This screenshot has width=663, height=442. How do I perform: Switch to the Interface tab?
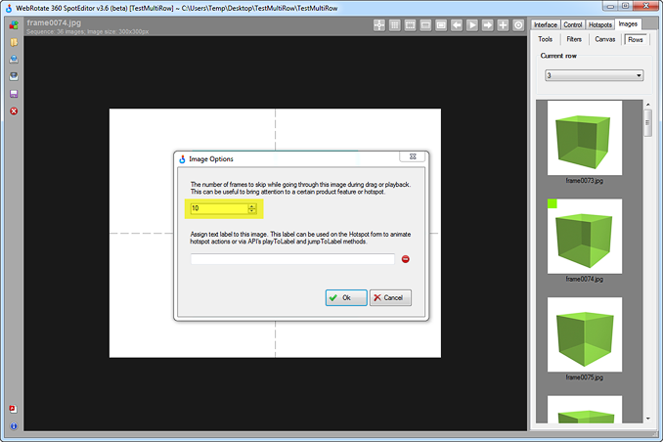546,25
